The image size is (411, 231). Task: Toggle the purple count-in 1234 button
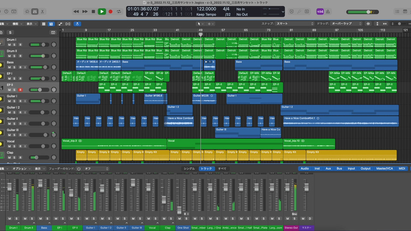point(320,12)
